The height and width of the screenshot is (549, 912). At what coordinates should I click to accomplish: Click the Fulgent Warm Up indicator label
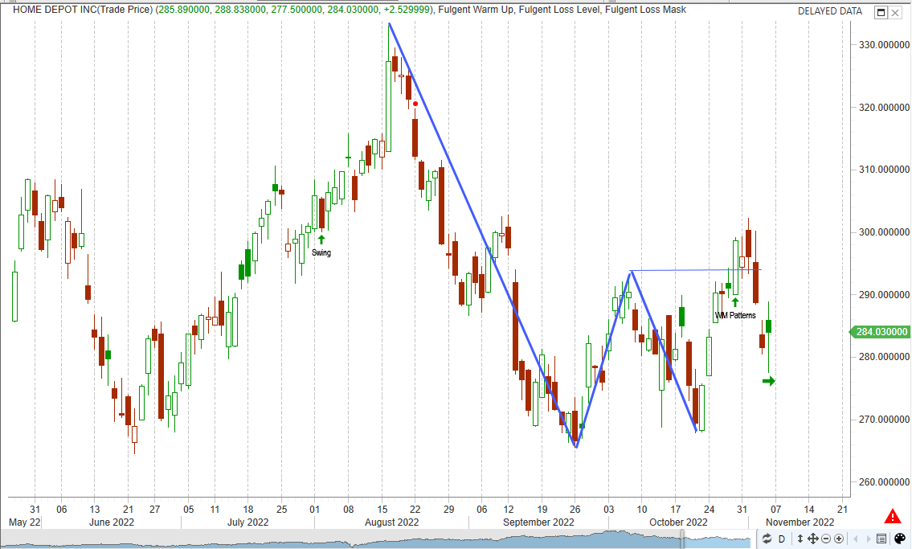(x=476, y=10)
